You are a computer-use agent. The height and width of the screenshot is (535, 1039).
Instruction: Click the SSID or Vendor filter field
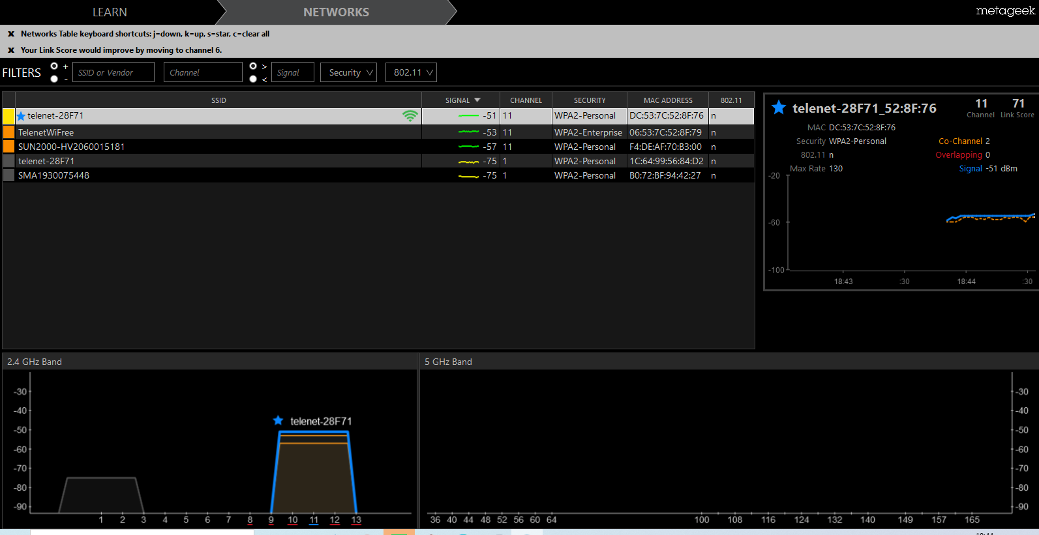(x=113, y=72)
